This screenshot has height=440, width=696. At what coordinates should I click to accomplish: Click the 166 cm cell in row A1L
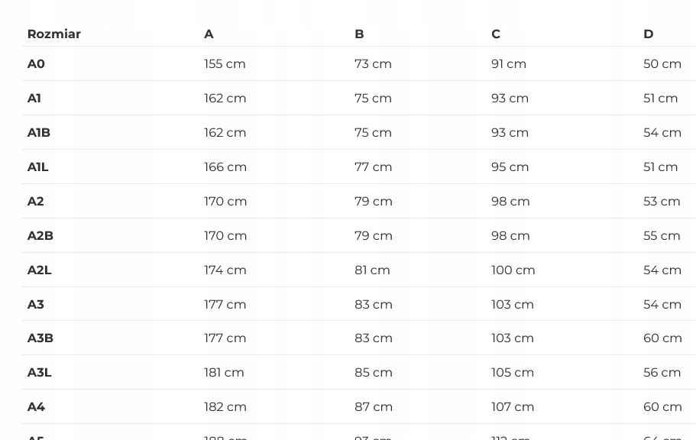point(225,167)
